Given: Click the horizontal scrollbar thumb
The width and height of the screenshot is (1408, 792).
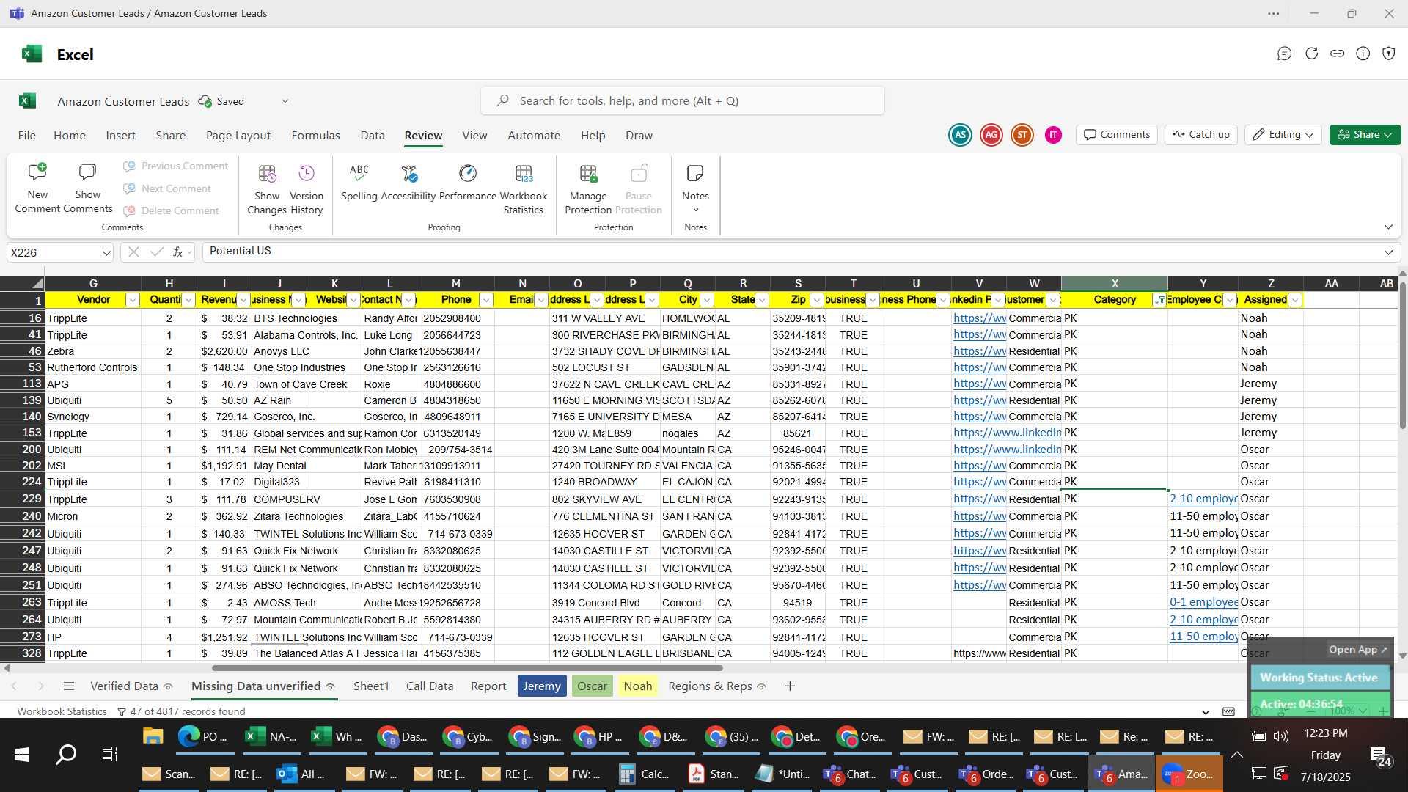Looking at the screenshot, I should (467, 668).
